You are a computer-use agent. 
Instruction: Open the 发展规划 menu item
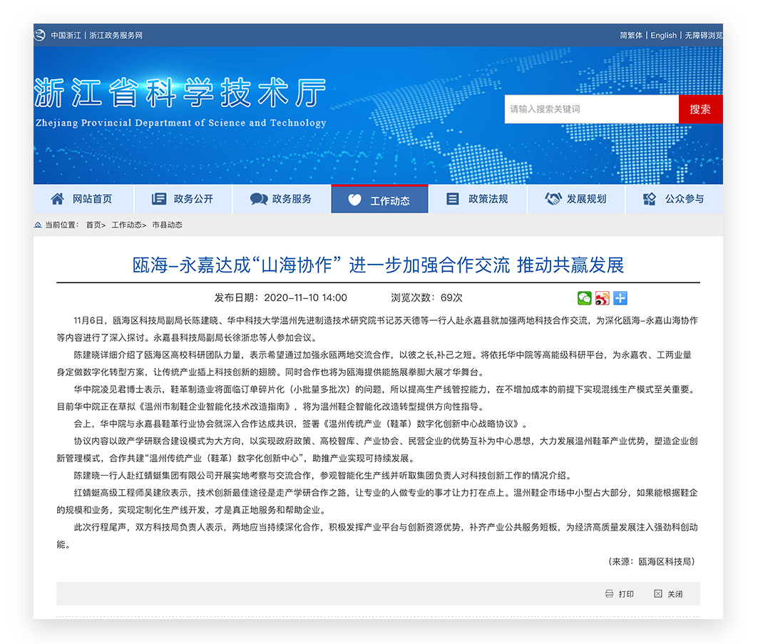[x=586, y=199]
